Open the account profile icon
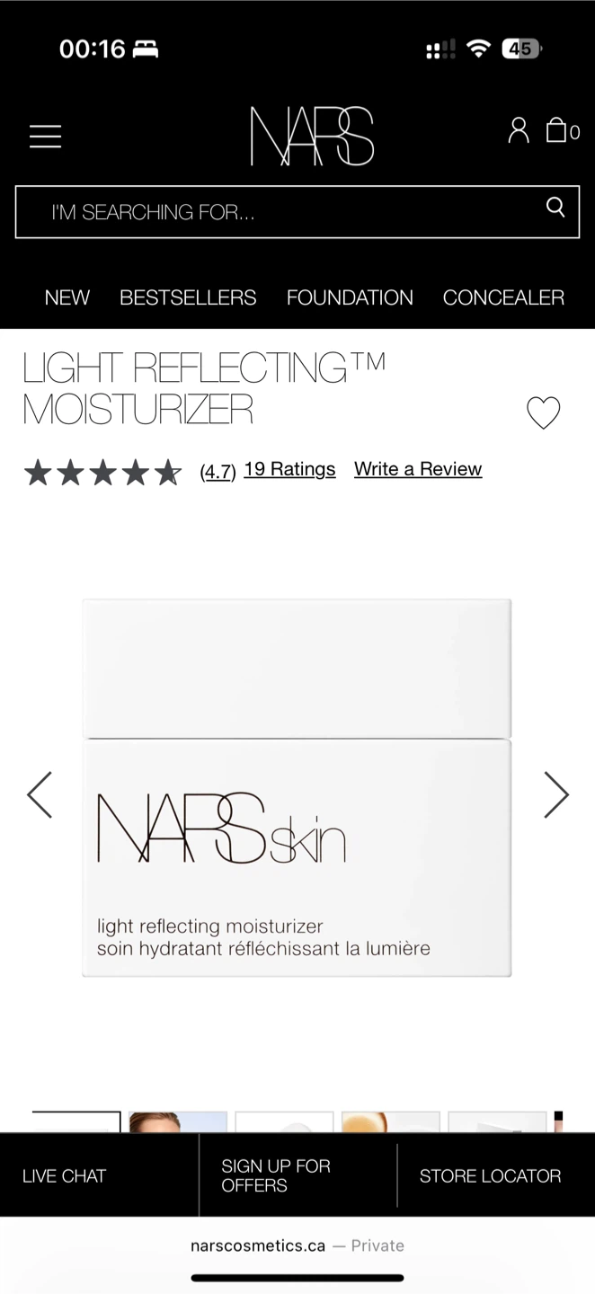This screenshot has width=595, height=1294. tap(519, 130)
